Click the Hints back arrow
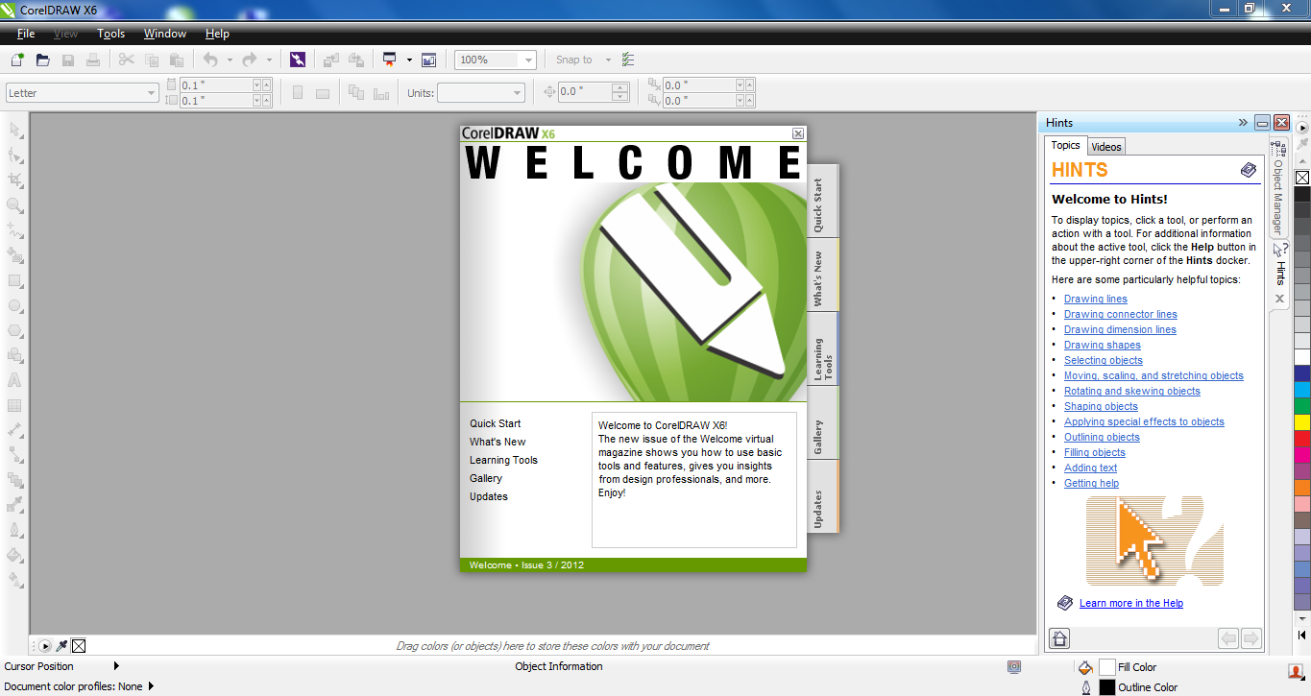 coord(1228,638)
